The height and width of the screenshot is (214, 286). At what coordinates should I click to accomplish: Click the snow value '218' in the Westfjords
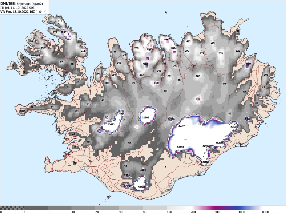[60, 21]
